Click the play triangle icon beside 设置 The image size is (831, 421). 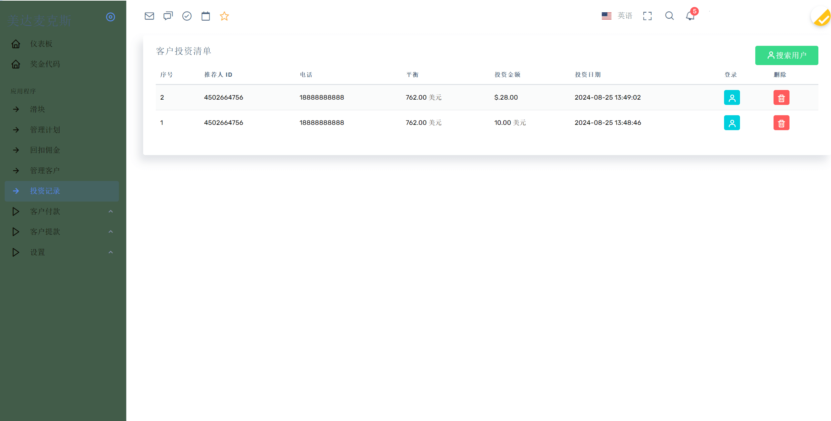[x=16, y=252]
